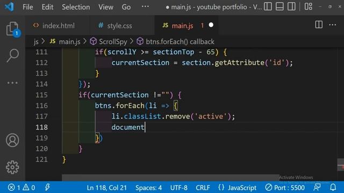The height and width of the screenshot is (193, 344).
Task: Open the feedback/accounts status bar icon
Action: pos(317,187)
